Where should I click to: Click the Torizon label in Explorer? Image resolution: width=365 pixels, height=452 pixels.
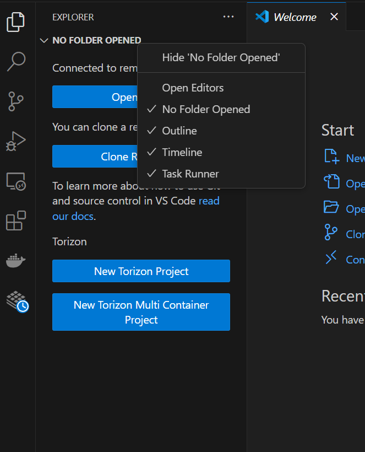click(x=69, y=241)
